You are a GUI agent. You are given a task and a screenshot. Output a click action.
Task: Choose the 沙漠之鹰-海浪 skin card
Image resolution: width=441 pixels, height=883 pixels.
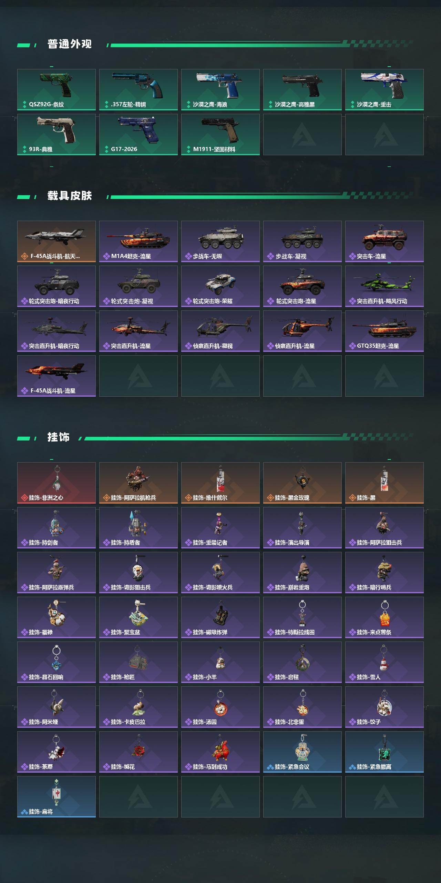click(x=220, y=90)
